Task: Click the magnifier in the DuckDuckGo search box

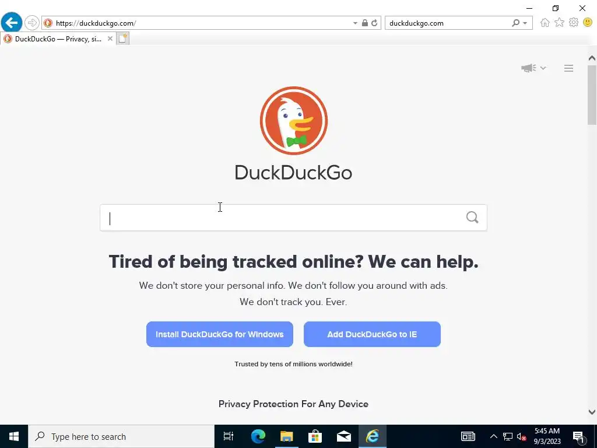Action: point(472,218)
